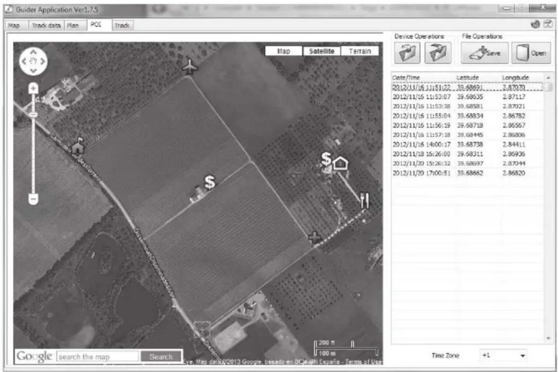The width and height of the screenshot is (558, 372).
Task: Click the dollar marker in the middle field
Action: (x=210, y=182)
